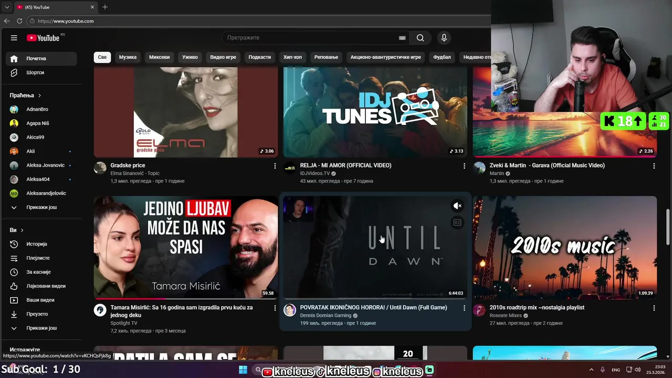
Task: Open Aleksarandjeloviic subscription channel
Action: pos(42,193)
